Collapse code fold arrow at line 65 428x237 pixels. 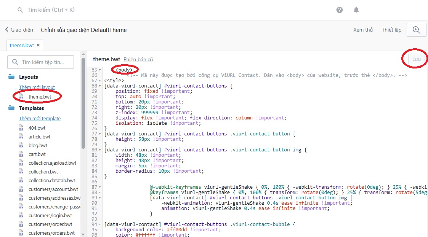100,70
